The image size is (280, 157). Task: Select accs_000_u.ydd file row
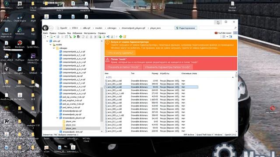pos(151,81)
